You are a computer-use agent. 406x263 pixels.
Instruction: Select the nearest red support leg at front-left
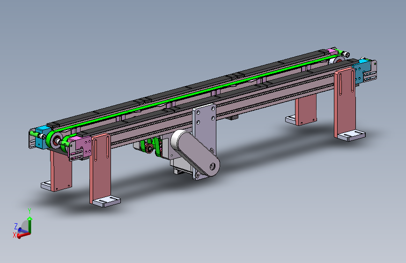[x=100, y=168]
